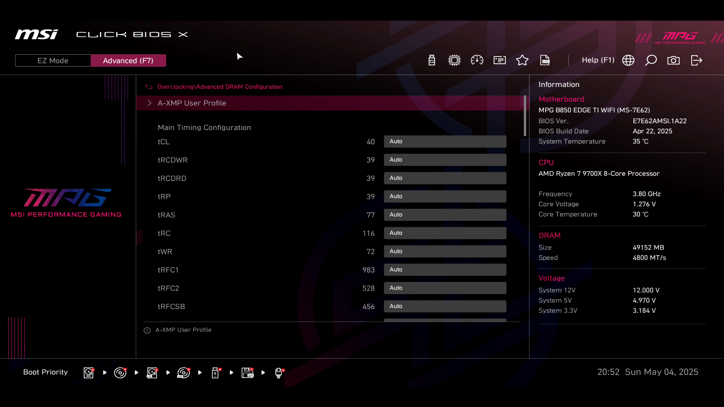Open the LOG file icon
This screenshot has height=407, width=724.
click(545, 60)
